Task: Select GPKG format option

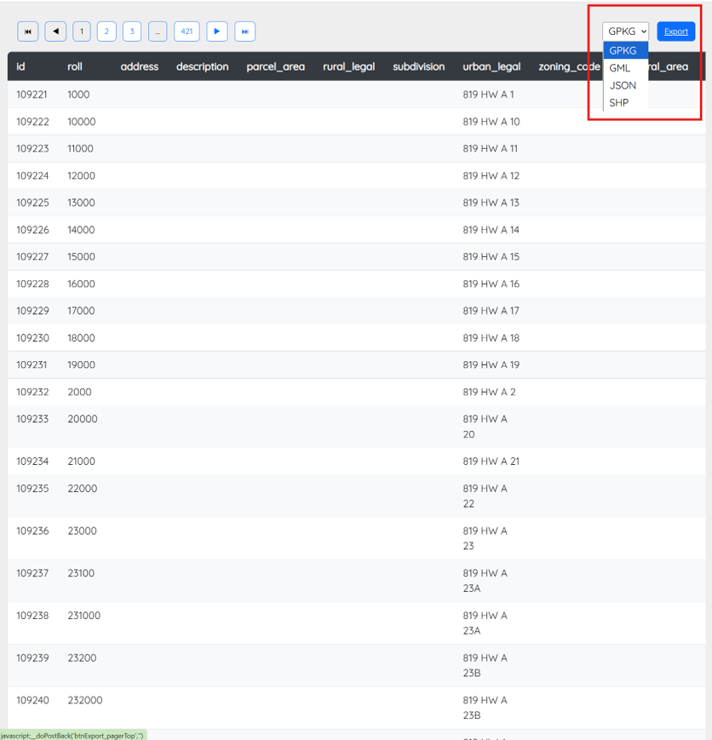Action: point(623,50)
